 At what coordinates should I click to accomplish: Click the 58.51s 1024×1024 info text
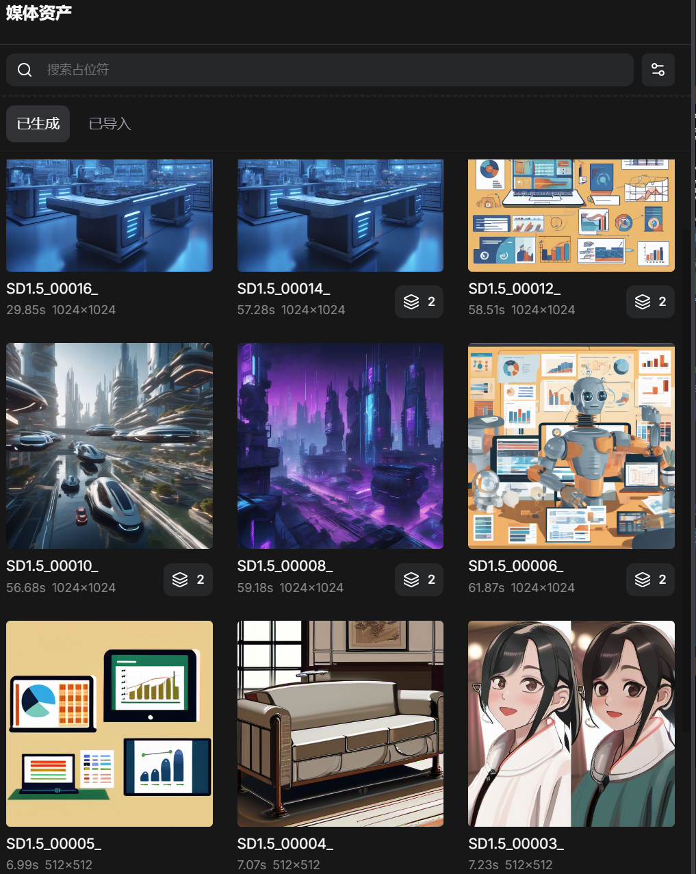[x=521, y=310]
